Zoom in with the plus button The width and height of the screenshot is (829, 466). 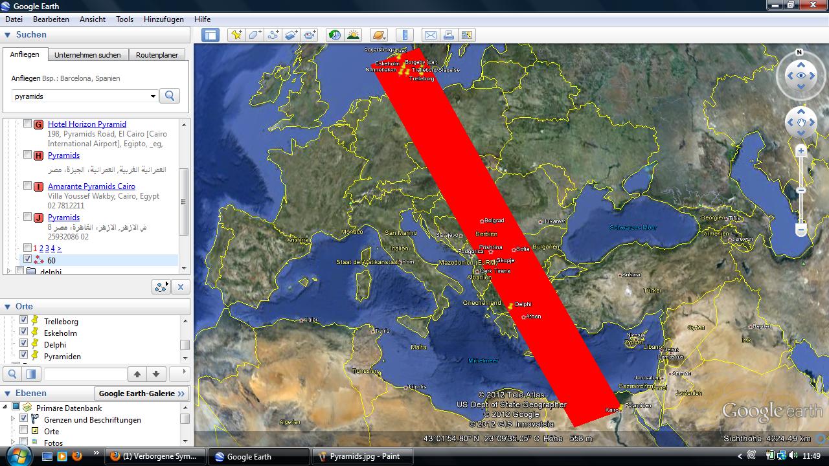801,151
